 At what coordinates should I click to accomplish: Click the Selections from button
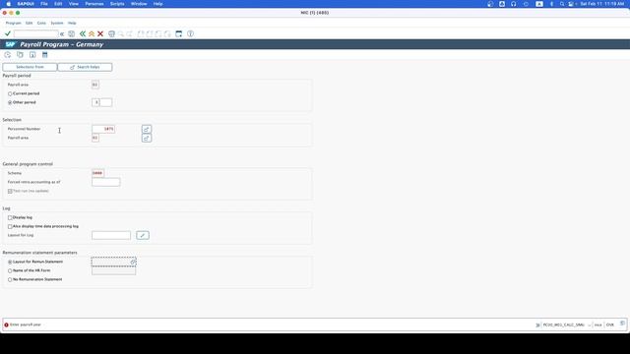pos(30,67)
